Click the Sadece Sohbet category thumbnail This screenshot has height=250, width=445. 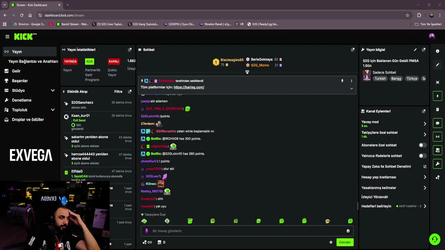point(367,75)
